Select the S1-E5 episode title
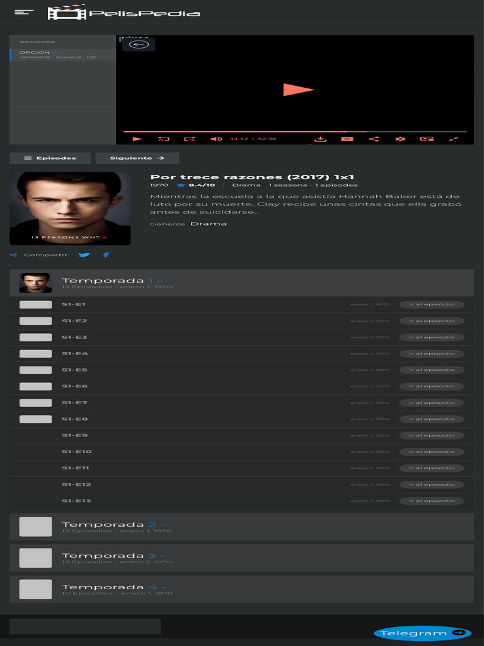Screen dimensions: 484x646 coord(74,370)
